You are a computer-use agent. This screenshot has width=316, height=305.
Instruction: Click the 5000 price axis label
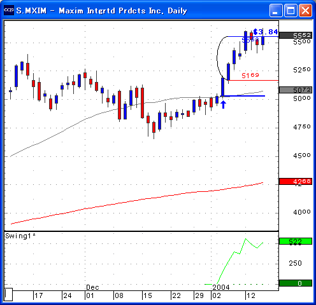click(302, 98)
